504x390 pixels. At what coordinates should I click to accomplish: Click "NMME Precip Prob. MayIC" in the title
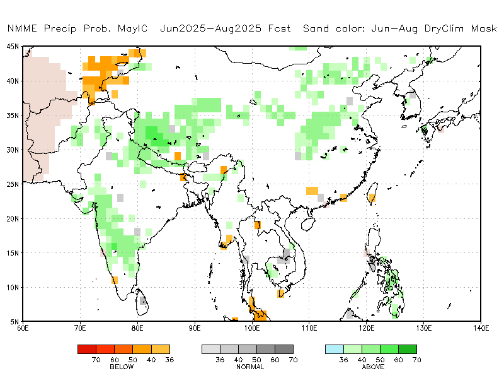point(77,28)
